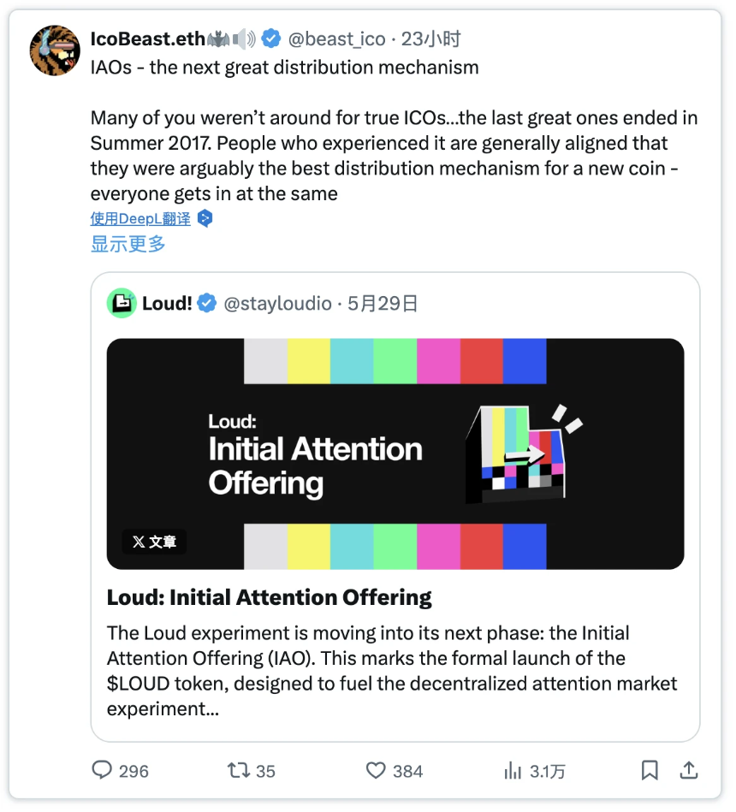Screen dimensions: 736x812
Task: Bookmark this tweet
Action: (x=649, y=771)
